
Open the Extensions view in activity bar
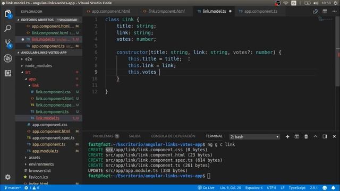click(x=8, y=73)
